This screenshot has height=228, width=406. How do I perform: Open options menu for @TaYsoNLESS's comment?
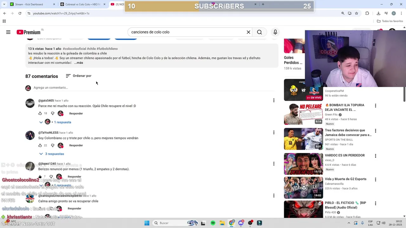[274, 132]
